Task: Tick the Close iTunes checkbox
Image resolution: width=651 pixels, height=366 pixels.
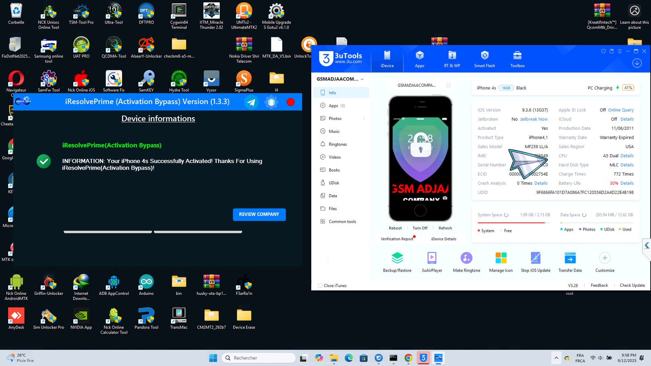Action: click(320, 285)
